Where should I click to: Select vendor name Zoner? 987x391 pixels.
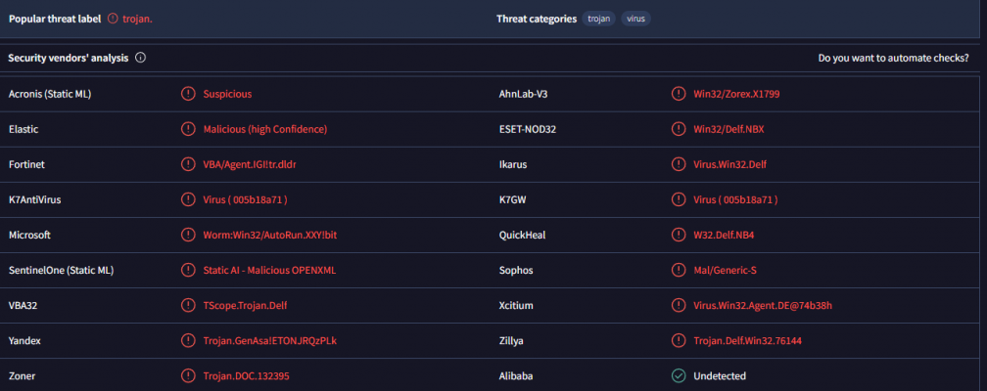23,376
